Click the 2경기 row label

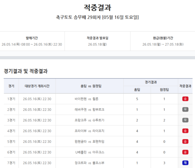pyautogui.click(x=11, y=109)
